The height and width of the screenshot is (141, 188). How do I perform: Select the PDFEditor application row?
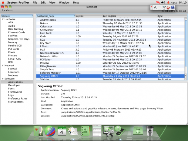[x=110, y=60]
